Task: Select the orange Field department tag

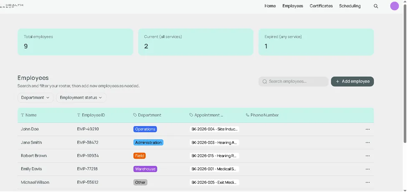Action: (139, 156)
